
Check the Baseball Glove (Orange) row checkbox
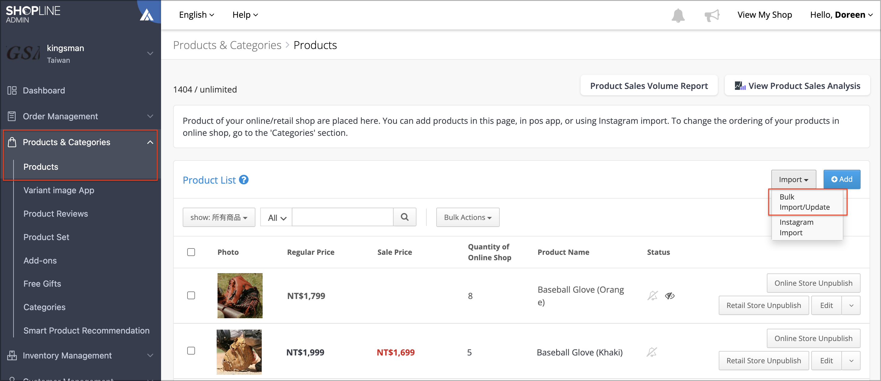click(191, 295)
